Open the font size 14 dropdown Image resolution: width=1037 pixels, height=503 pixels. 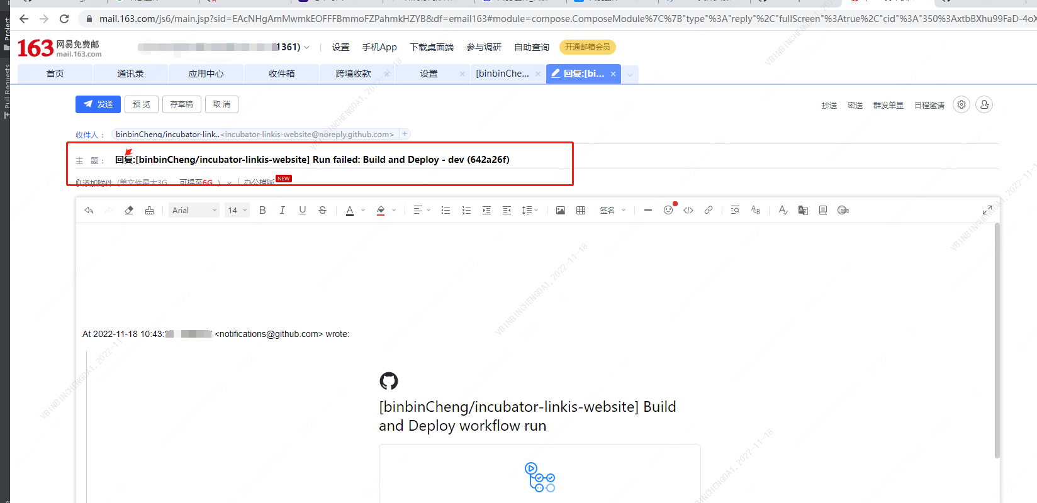tap(237, 210)
